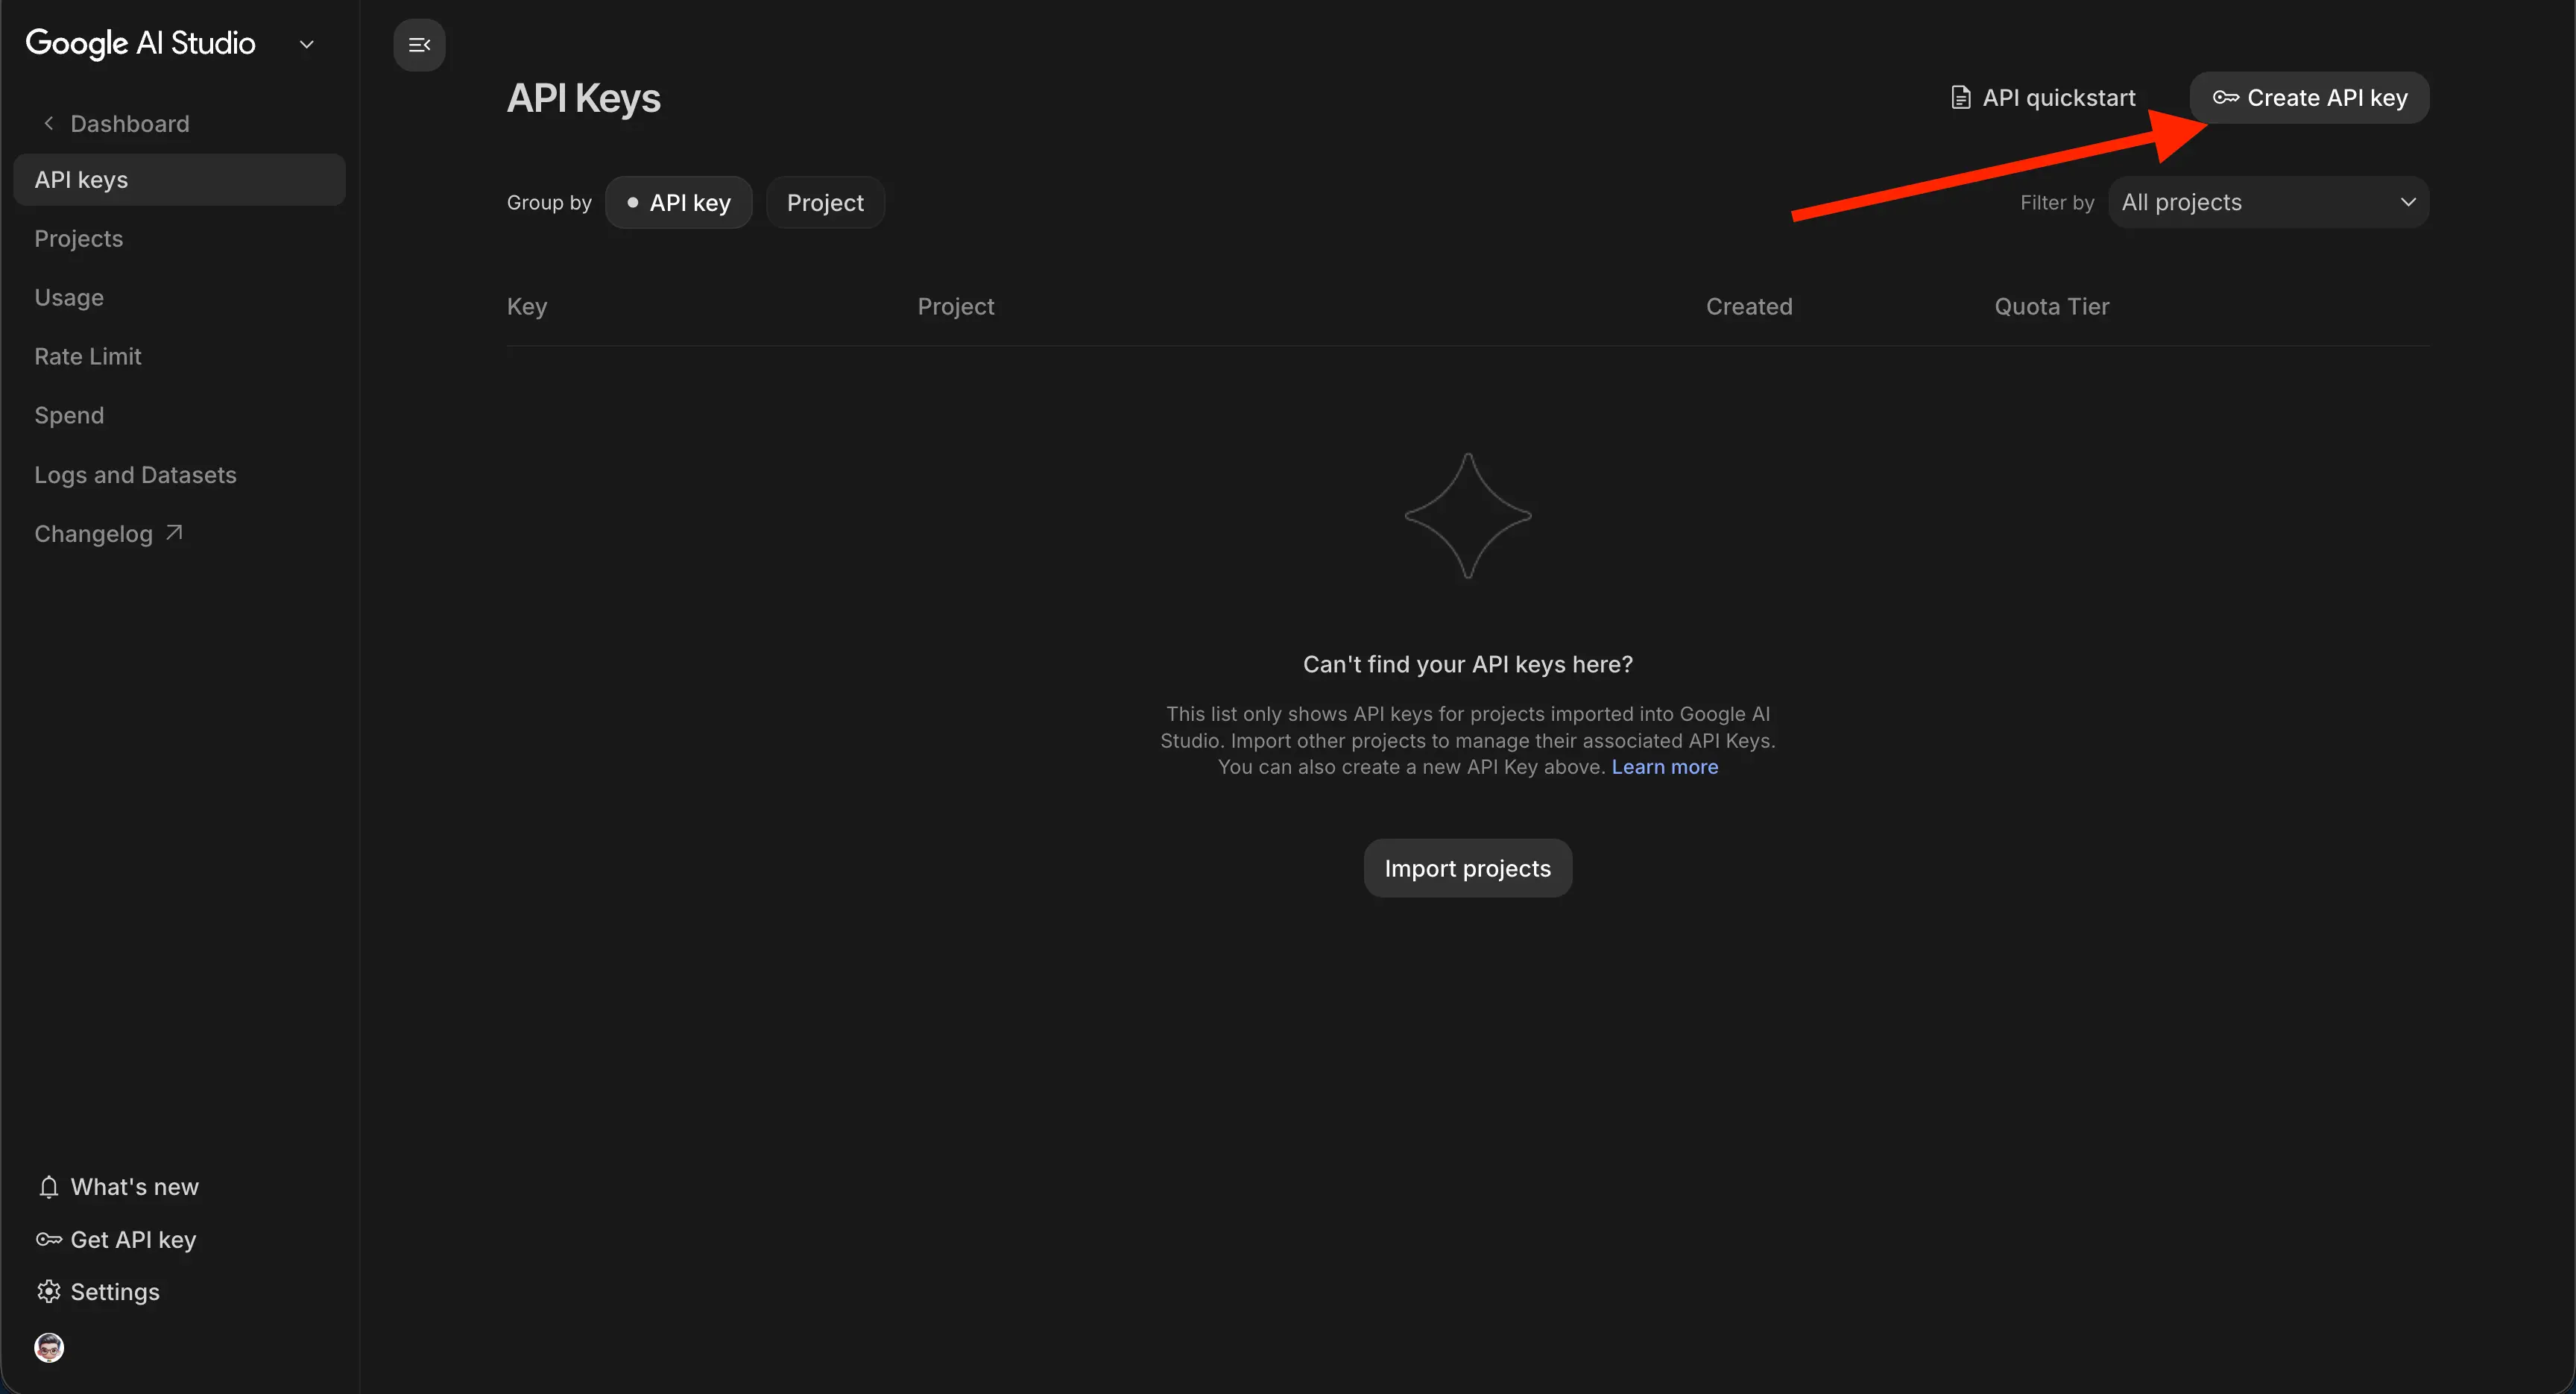Select Group by API key option
The width and height of the screenshot is (2576, 1394).
(679, 203)
